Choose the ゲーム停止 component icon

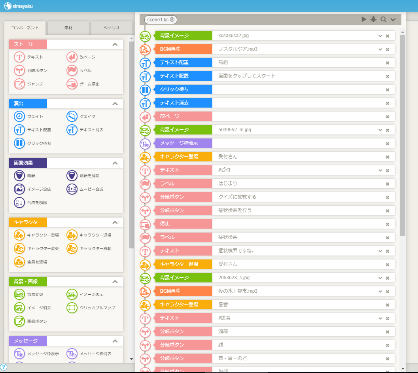point(72,84)
